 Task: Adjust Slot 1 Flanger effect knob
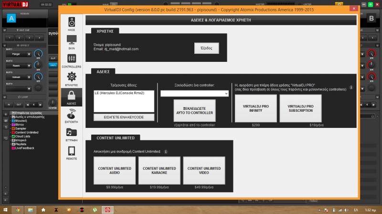pos(38,54)
